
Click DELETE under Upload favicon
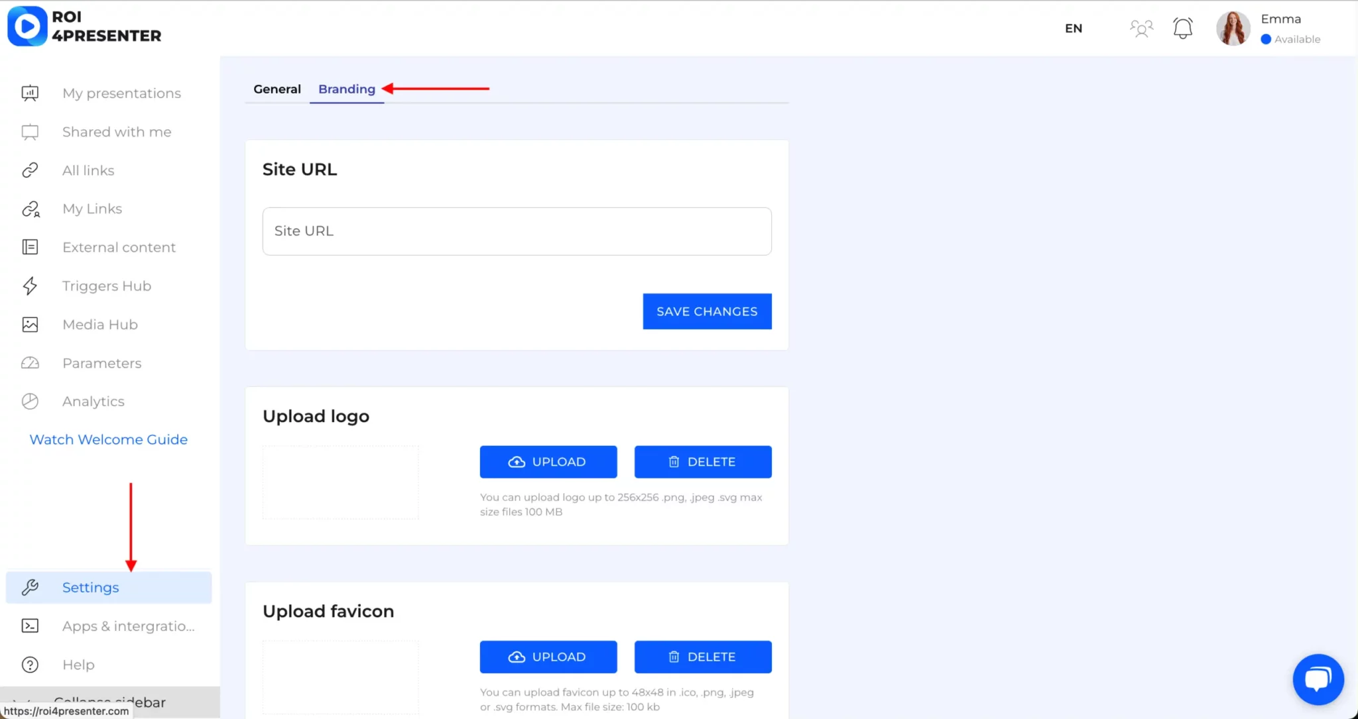point(703,657)
